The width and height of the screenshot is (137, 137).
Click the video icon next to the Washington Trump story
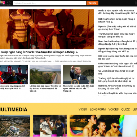pyautogui.click(x=70, y=91)
